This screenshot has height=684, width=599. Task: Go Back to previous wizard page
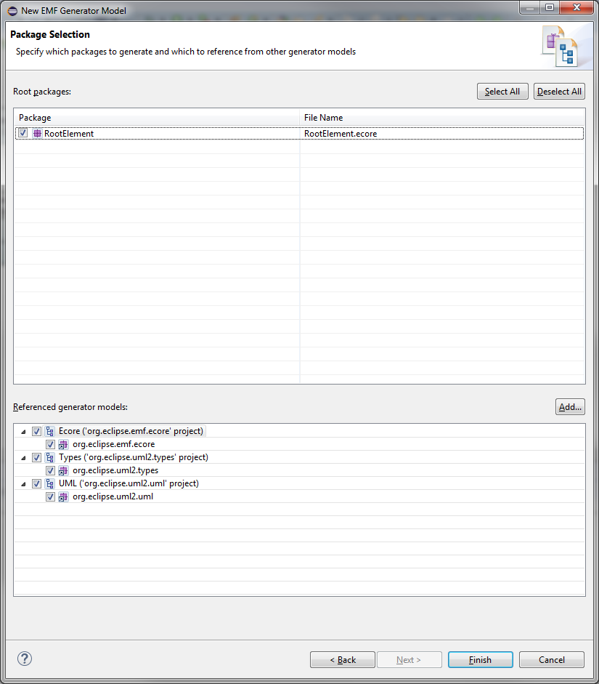pos(343,659)
